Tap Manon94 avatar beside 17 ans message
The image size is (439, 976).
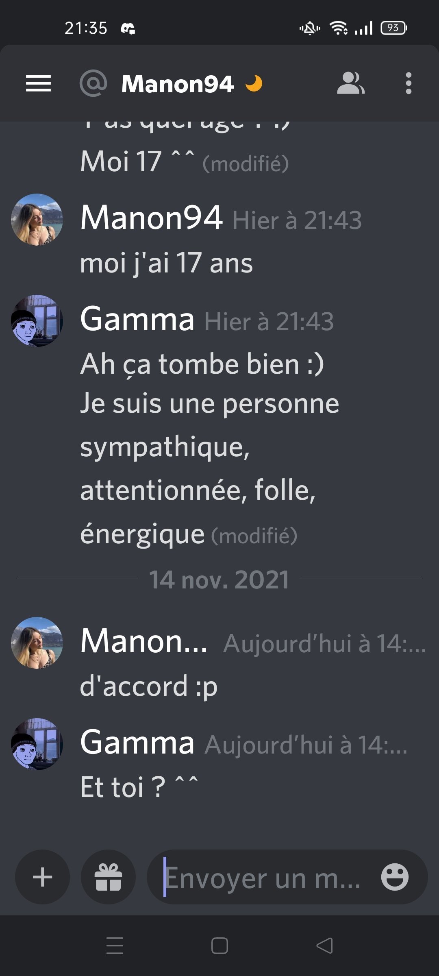pyautogui.click(x=37, y=220)
